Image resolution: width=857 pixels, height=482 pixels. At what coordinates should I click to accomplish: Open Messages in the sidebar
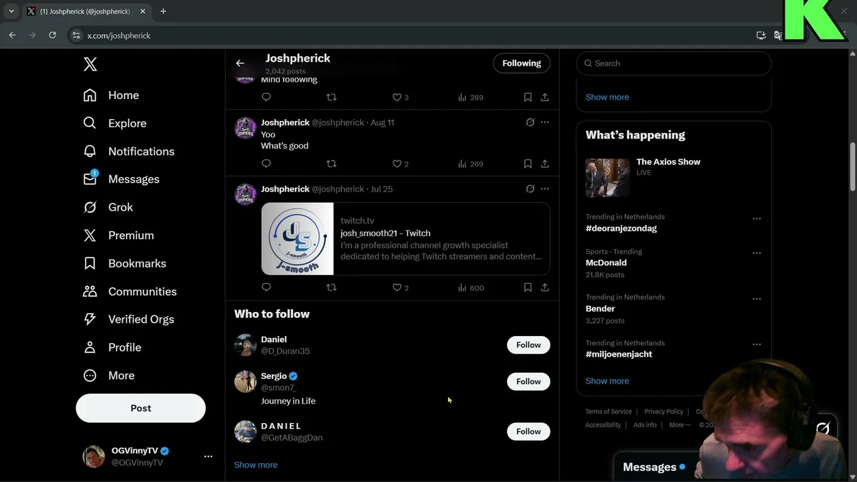coord(121,179)
